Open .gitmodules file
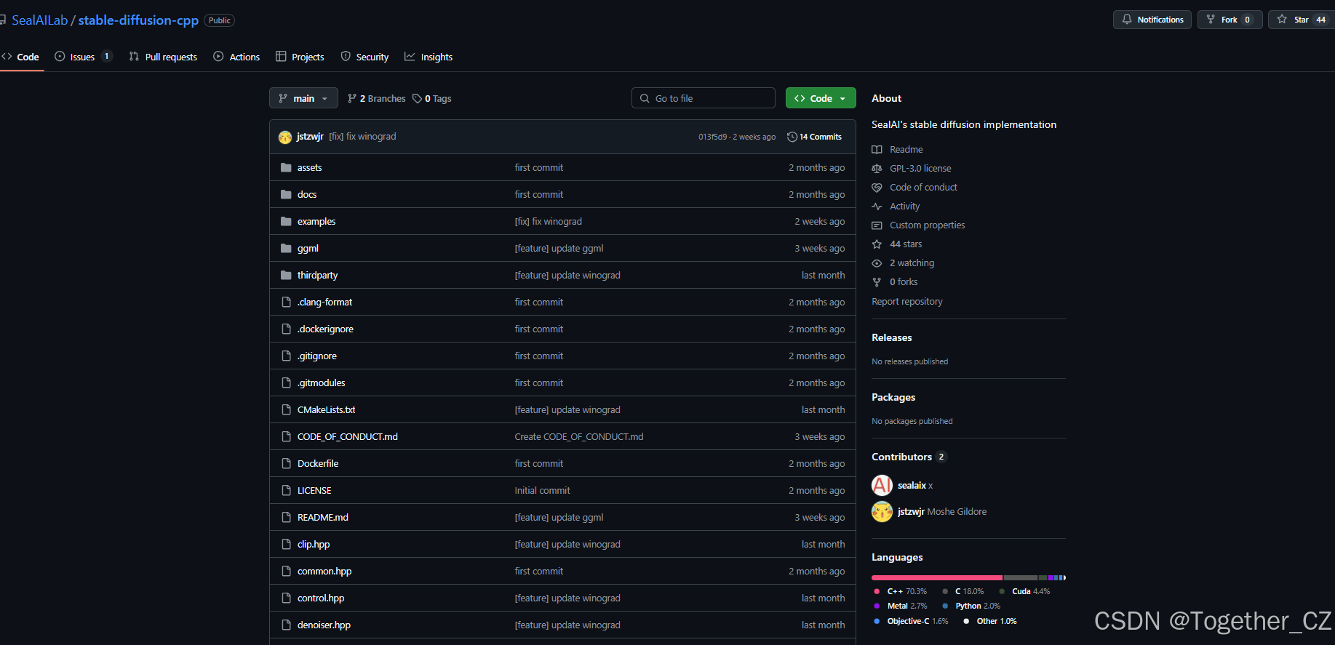The width and height of the screenshot is (1335, 645). pos(322,382)
